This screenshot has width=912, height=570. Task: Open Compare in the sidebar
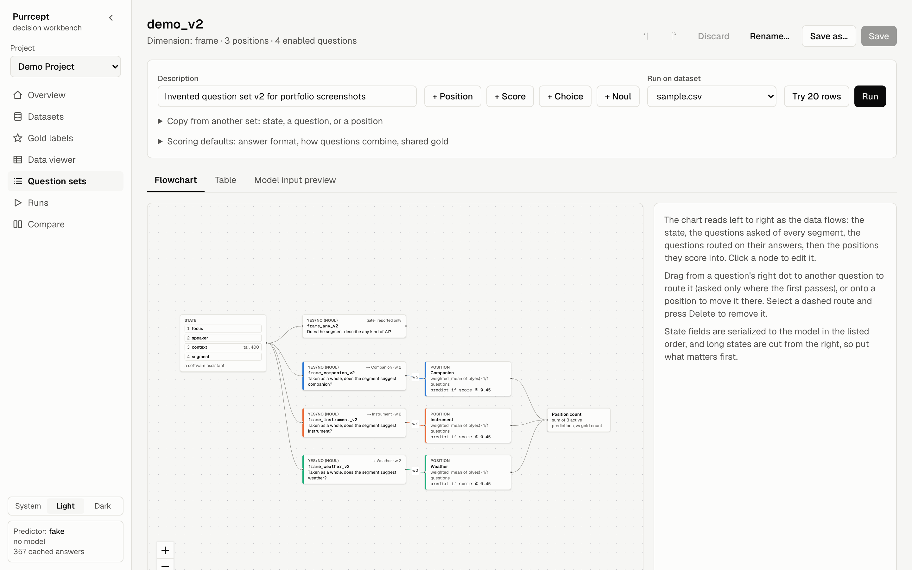coord(66,224)
